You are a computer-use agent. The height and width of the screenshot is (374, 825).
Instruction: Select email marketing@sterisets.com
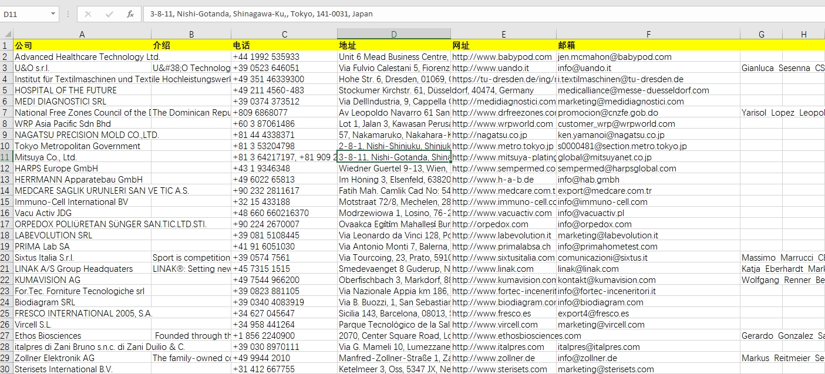pos(648,369)
